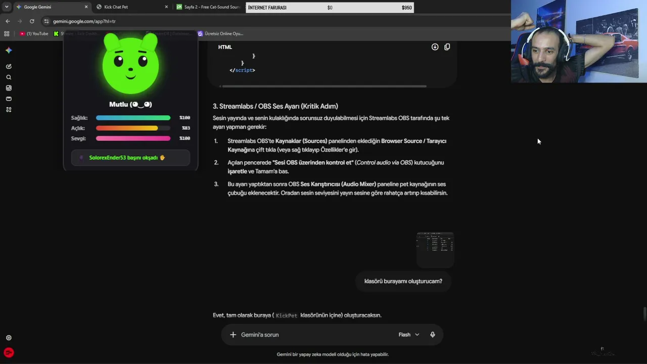
Task: Click the webcam overlay of the streamer
Action: tap(579, 41)
